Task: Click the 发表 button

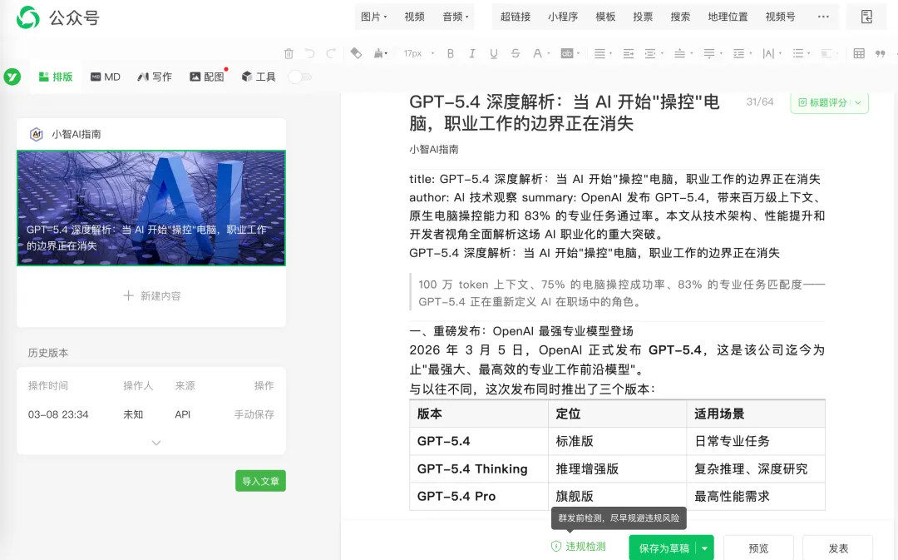Action: tap(838, 548)
